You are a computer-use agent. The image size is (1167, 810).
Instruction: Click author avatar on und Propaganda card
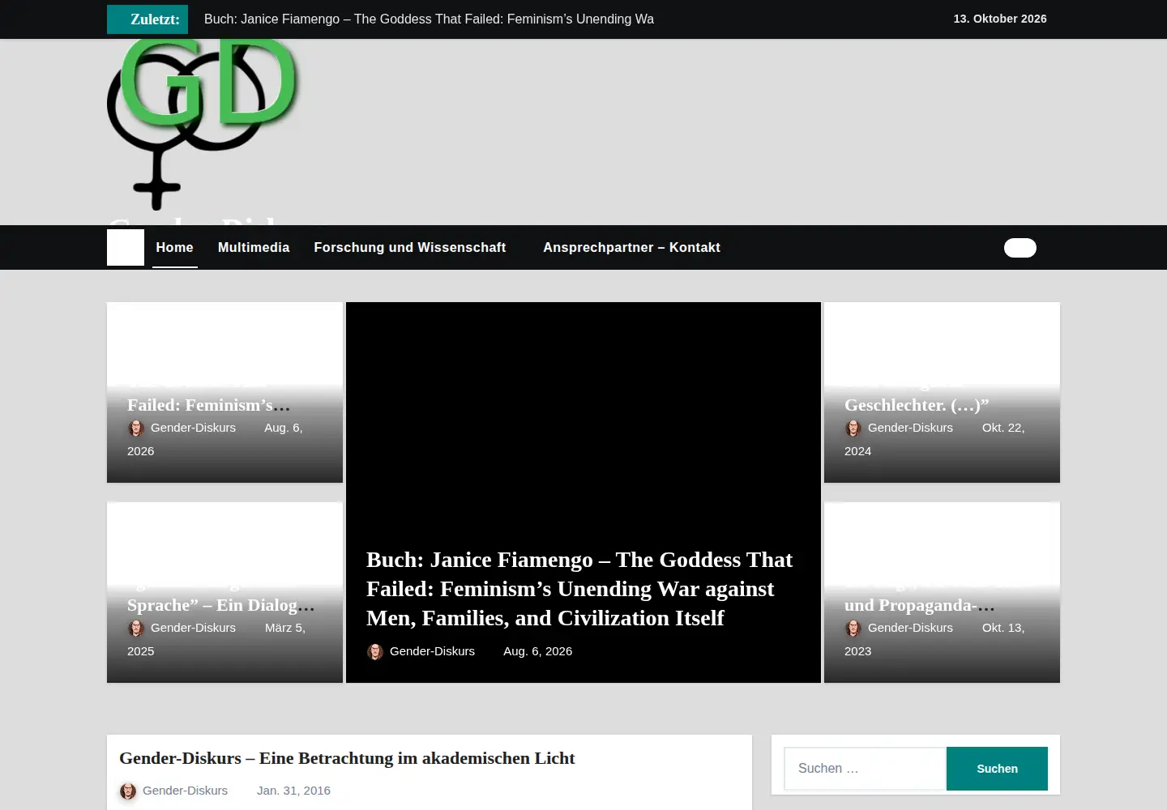[x=853, y=629]
